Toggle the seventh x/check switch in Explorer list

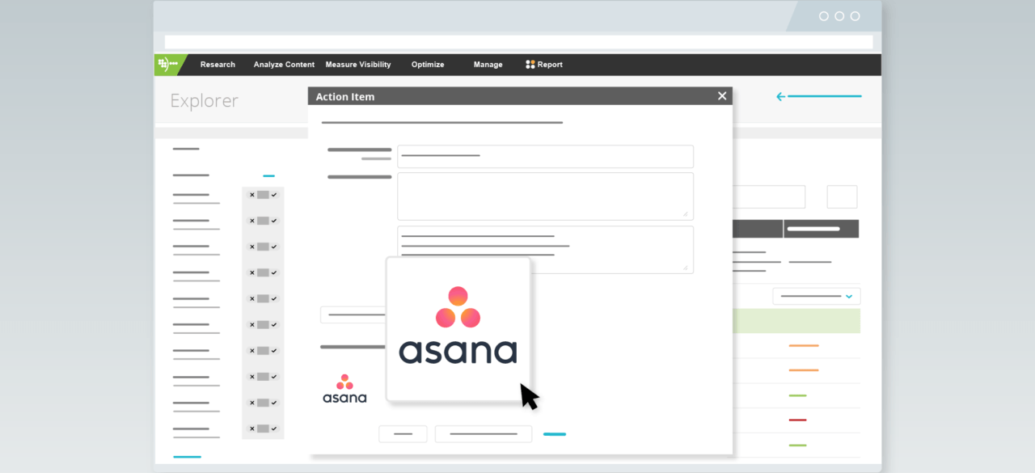(x=263, y=351)
